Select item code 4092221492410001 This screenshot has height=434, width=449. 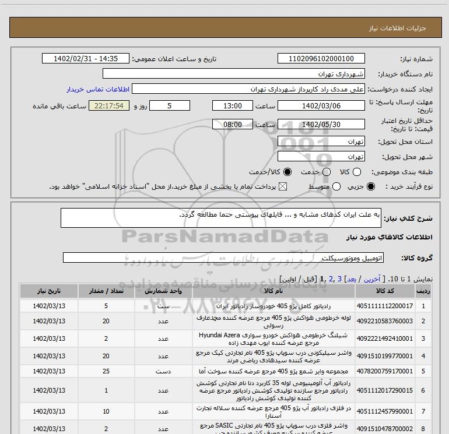385,338
